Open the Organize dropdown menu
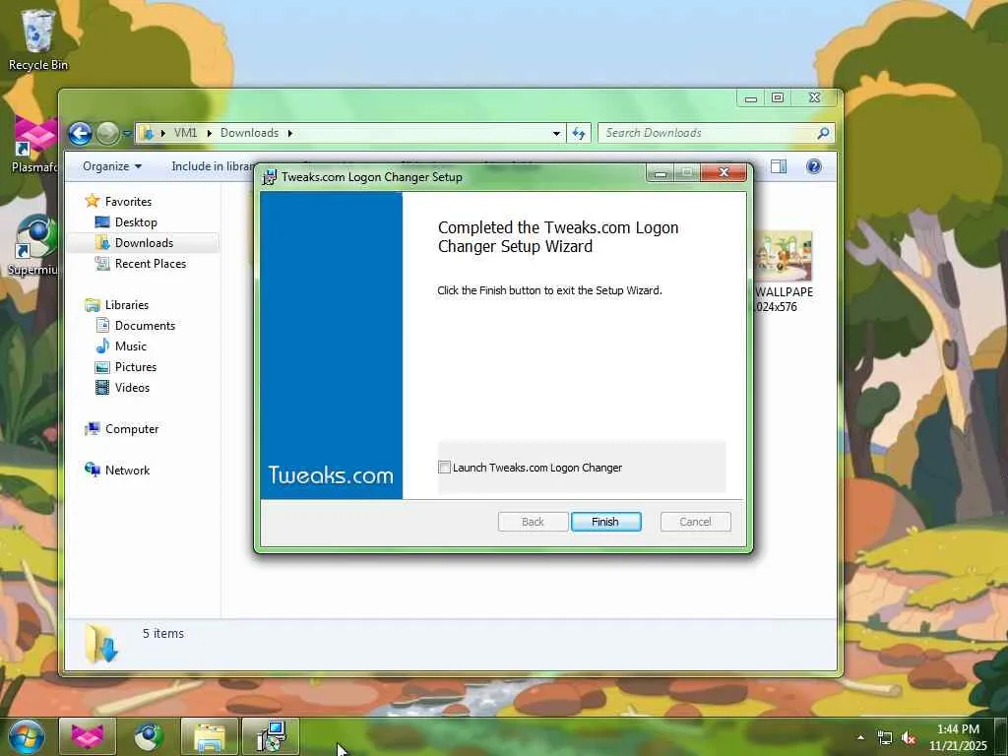The height and width of the screenshot is (756, 1008). tap(112, 166)
